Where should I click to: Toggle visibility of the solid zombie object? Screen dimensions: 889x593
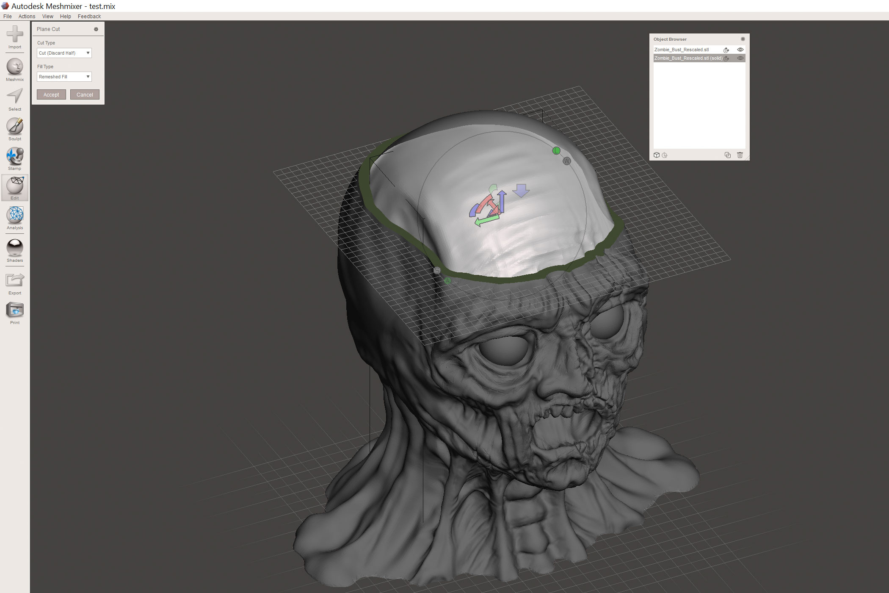click(740, 58)
